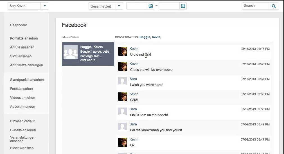Click Sara's name on the 'OMG! I am on the beach!' message
284x154 pixels.
point(133,109)
